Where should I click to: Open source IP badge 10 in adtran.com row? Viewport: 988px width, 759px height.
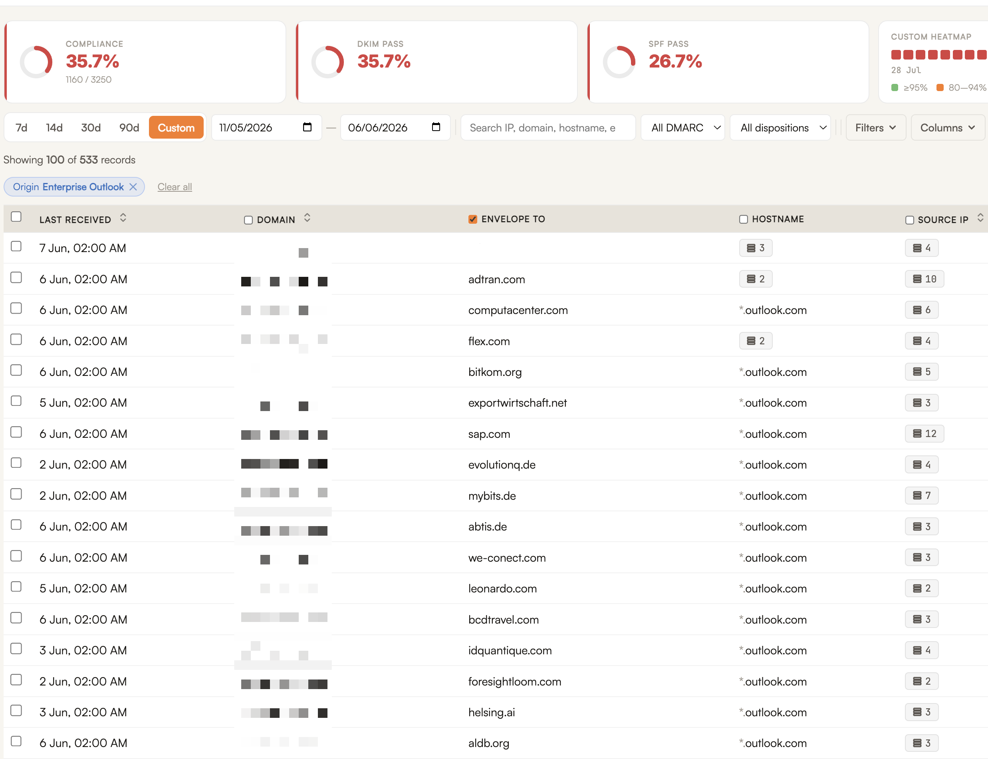(x=925, y=279)
